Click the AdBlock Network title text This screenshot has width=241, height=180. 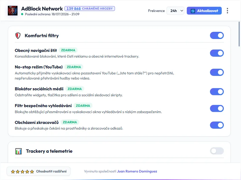coord(42,9)
